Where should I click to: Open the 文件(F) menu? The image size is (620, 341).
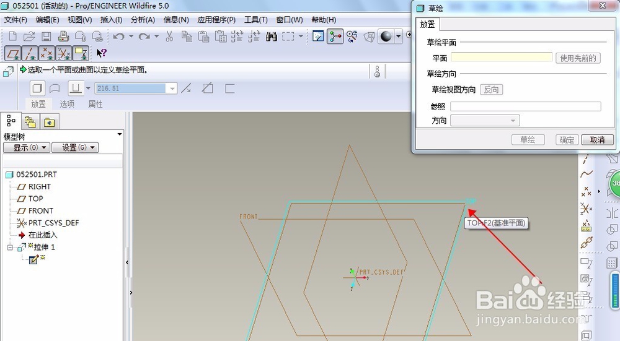(15, 20)
